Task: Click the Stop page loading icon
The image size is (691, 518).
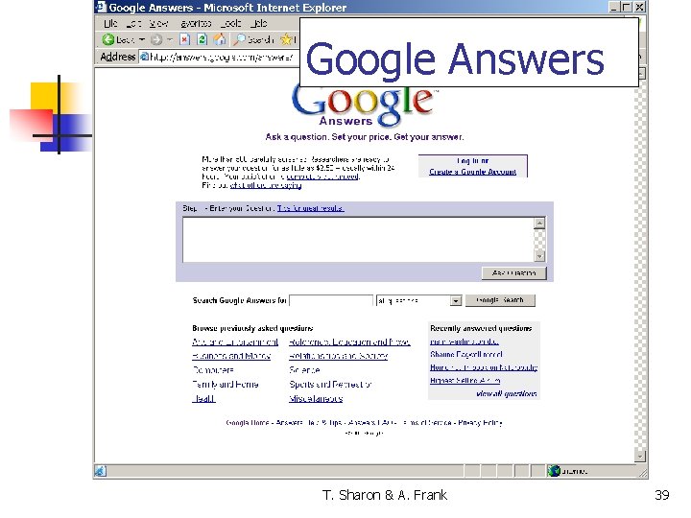Action: (x=184, y=39)
